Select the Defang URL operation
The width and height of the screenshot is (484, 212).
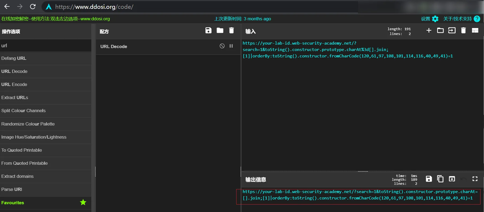coord(46,58)
